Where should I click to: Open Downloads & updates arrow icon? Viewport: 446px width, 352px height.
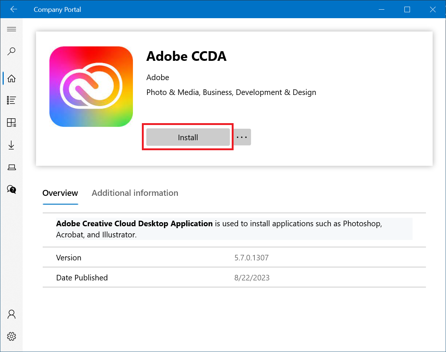tap(12, 145)
